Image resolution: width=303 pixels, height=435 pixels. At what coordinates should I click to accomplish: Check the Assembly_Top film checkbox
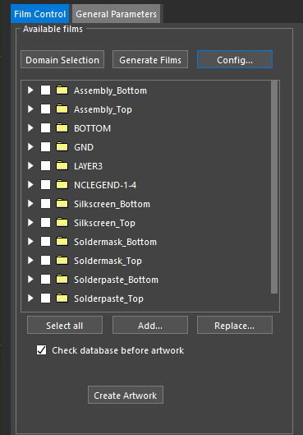click(x=46, y=109)
